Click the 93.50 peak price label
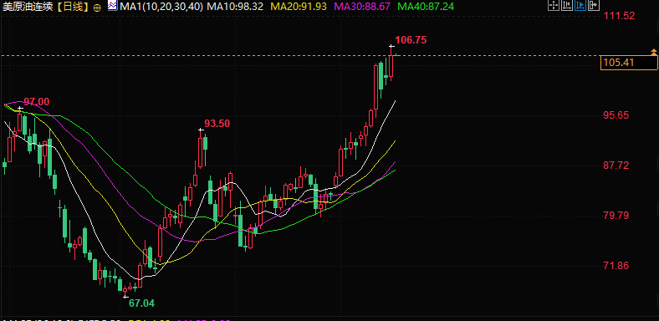Screen dimensions: 659x321 click(x=217, y=123)
